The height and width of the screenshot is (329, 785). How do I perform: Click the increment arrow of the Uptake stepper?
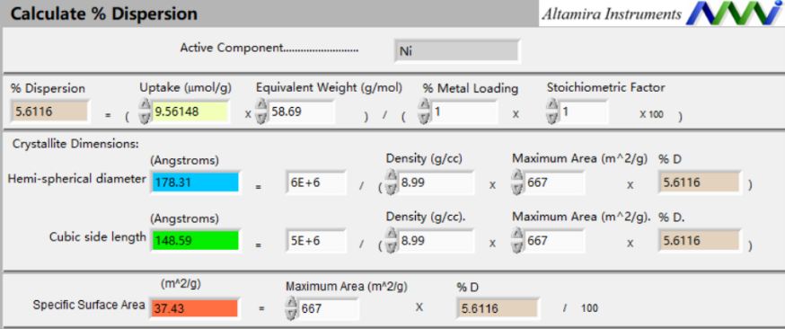point(145,105)
